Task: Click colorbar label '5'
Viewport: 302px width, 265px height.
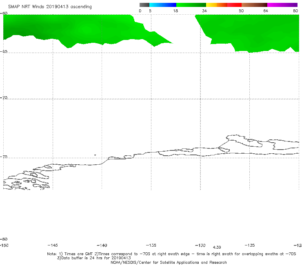Action: [x=150, y=11]
